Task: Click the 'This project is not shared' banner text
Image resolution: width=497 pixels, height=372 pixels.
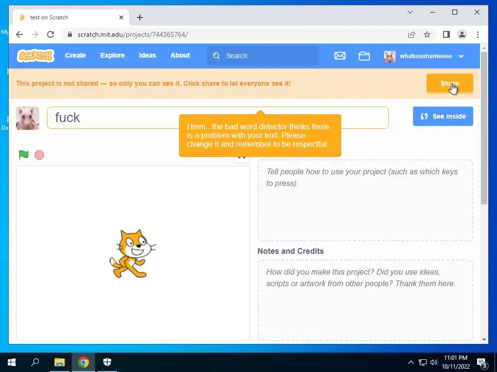Action: (153, 83)
